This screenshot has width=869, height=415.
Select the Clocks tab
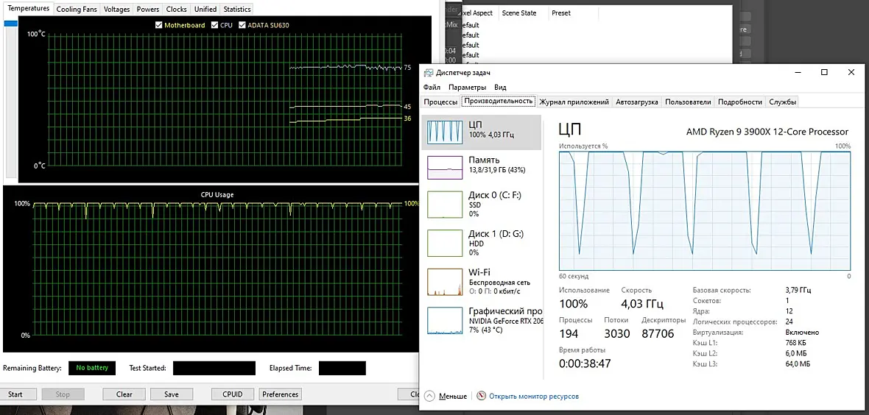click(176, 9)
